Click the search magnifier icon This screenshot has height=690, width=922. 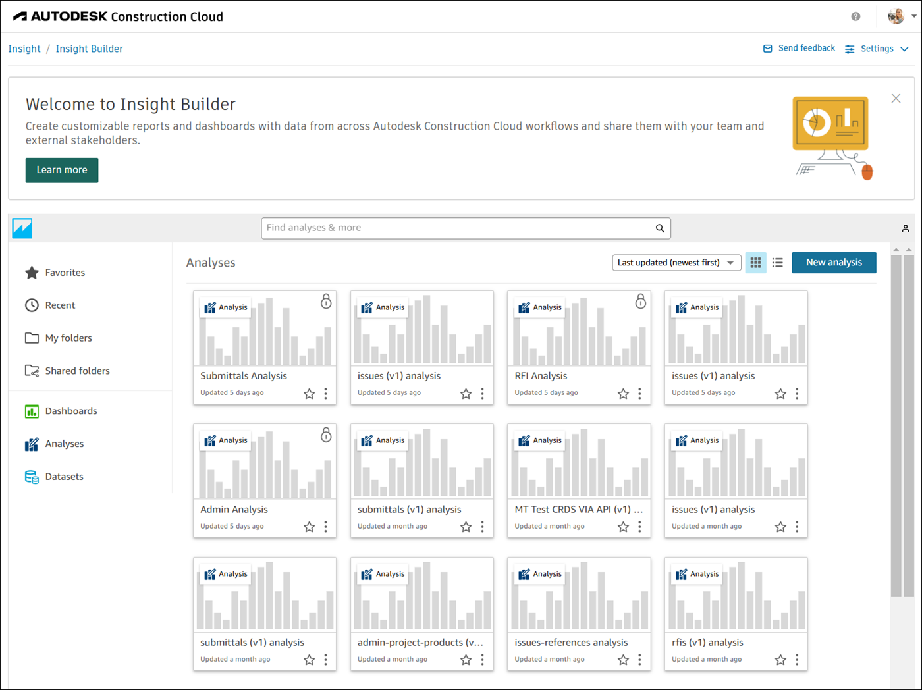point(659,228)
